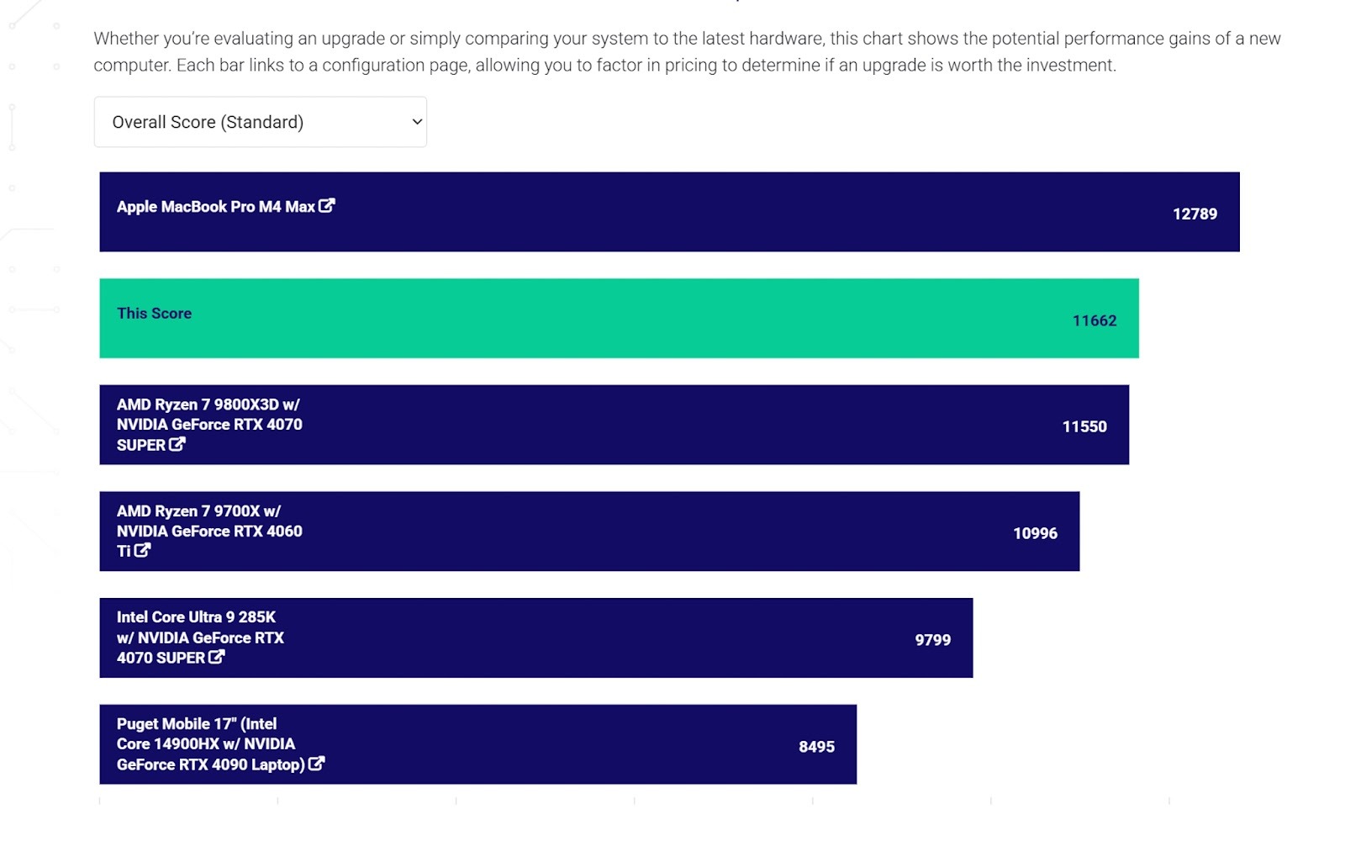Click the 11550 score value
Image resolution: width=1345 pixels, height=841 pixels.
tap(1084, 426)
